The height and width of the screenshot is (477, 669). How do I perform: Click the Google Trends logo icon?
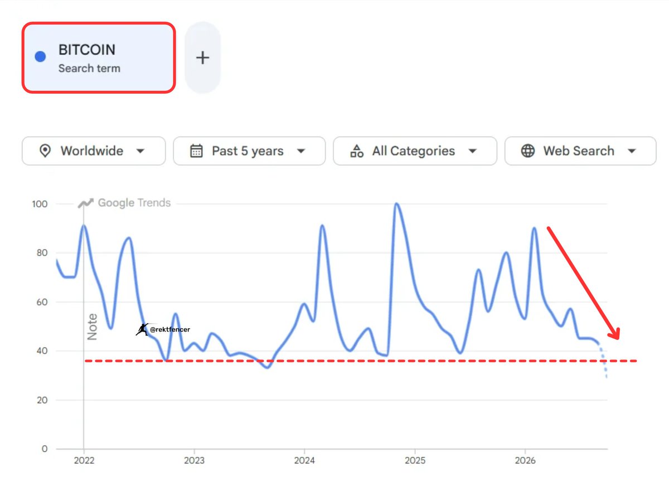[x=86, y=203]
